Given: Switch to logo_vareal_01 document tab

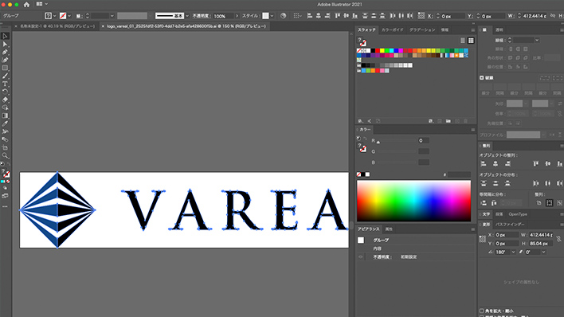Looking at the screenshot, I should (186, 26).
